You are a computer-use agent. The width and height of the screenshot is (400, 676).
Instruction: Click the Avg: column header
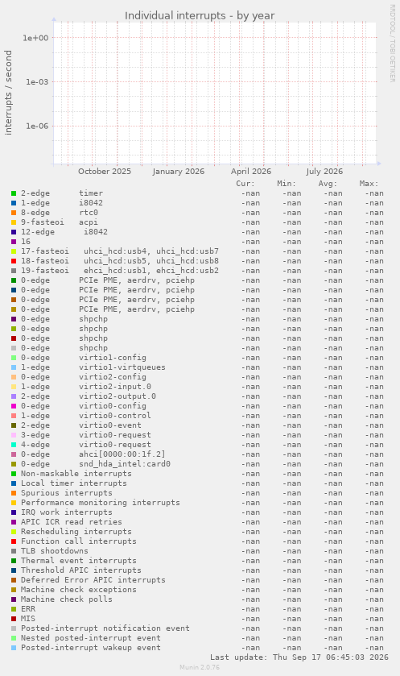(328, 184)
